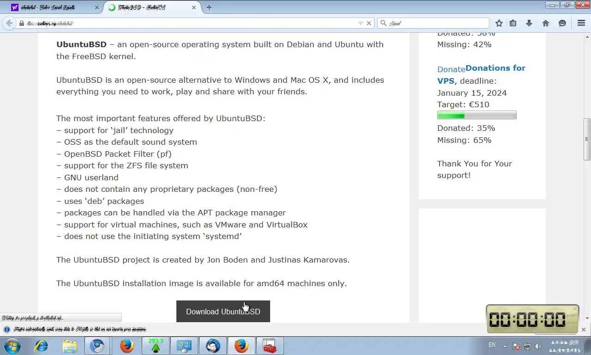
Task: Click the system tray clock
Action: pos(566,346)
